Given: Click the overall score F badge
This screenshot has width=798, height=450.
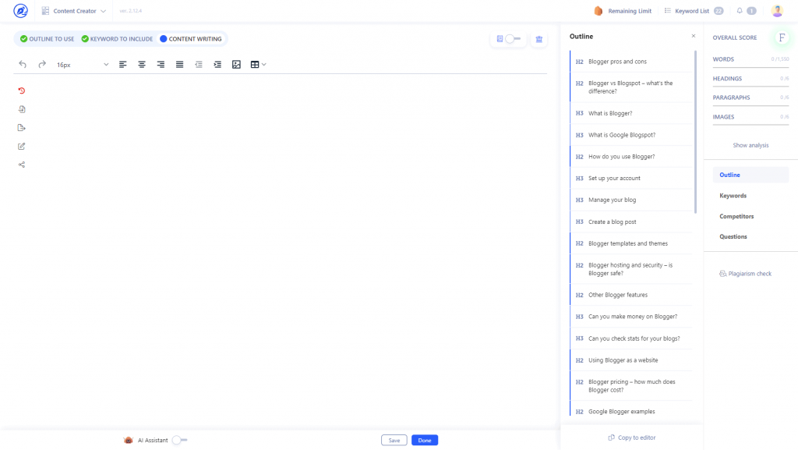Looking at the screenshot, I should (x=782, y=37).
